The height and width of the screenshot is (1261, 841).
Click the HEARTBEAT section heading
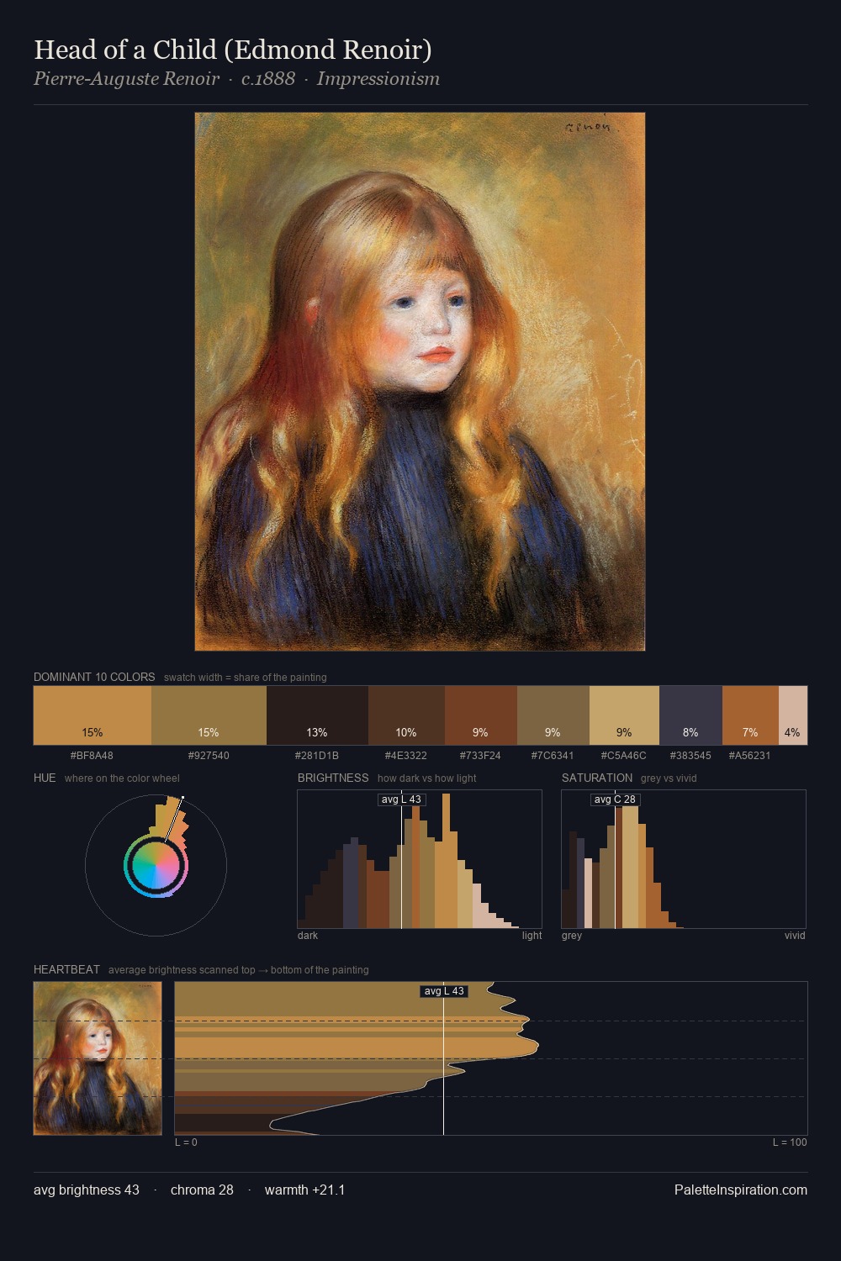[x=66, y=969]
